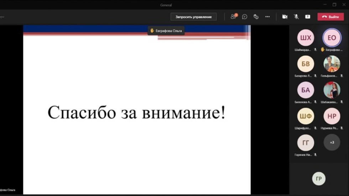The height and width of the screenshot is (196, 349).
Task: Unmute the microphone
Action: [x=296, y=17]
